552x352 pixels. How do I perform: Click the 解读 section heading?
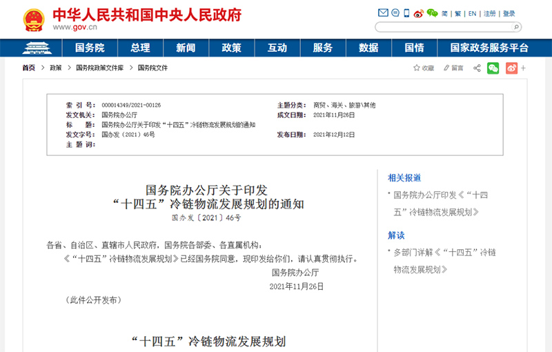(396, 235)
